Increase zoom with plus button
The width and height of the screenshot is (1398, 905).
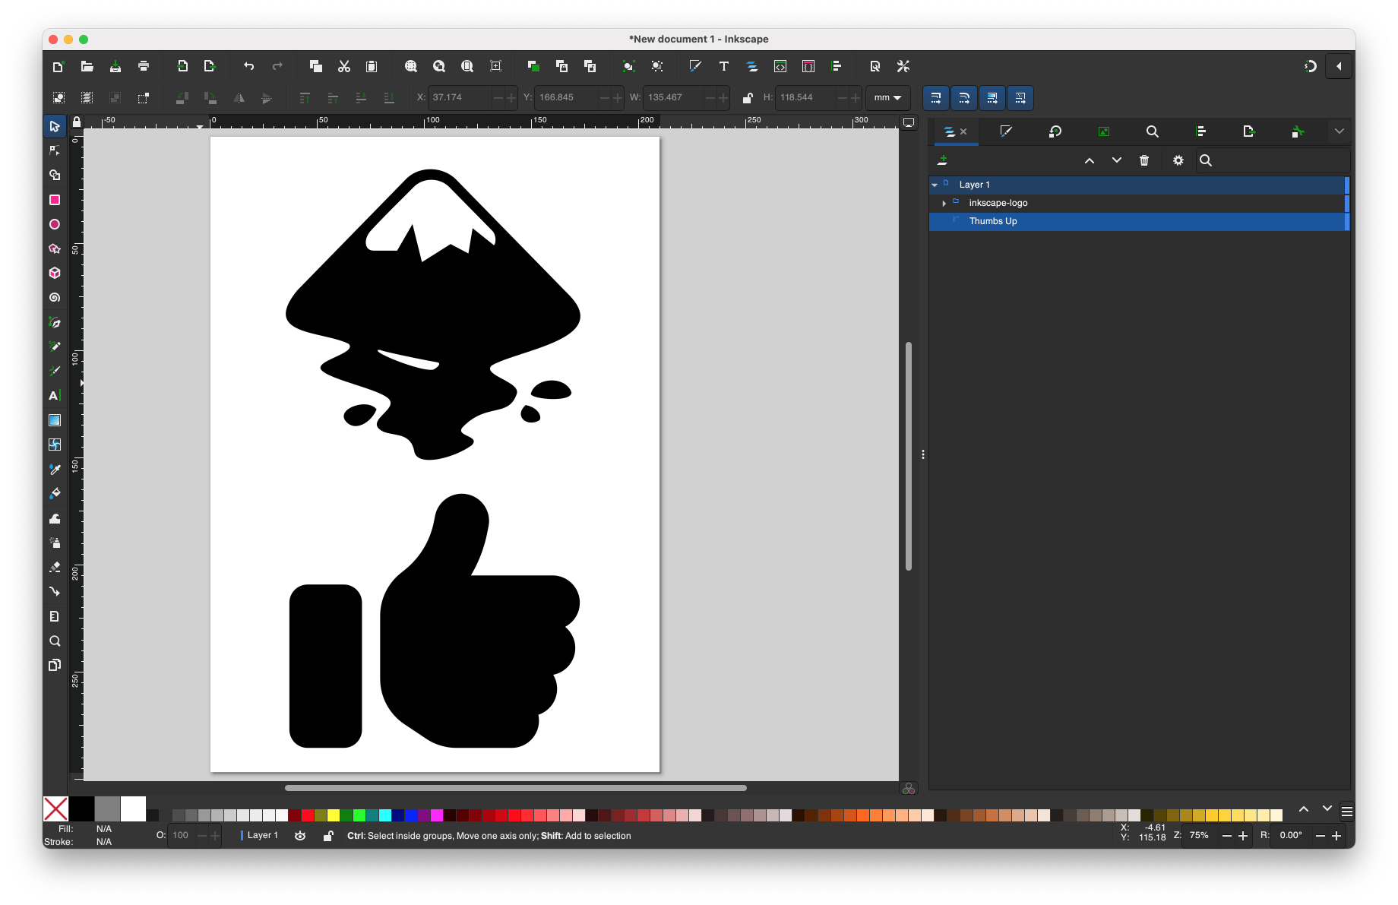click(1243, 836)
